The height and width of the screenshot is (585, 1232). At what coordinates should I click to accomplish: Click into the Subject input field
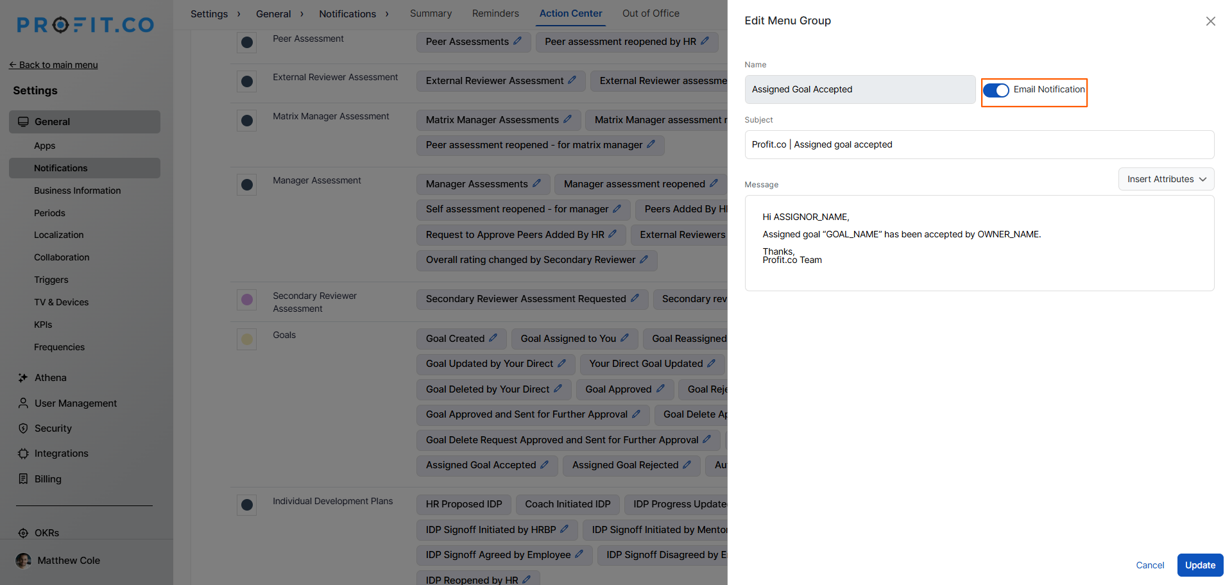pyautogui.click(x=979, y=145)
